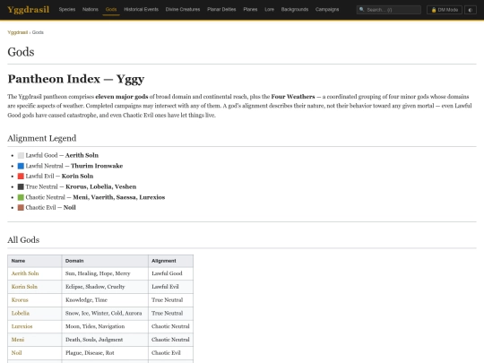This screenshot has height=363, width=484.
Task: Click the Lawful Evil red swatch
Action: [21, 177]
